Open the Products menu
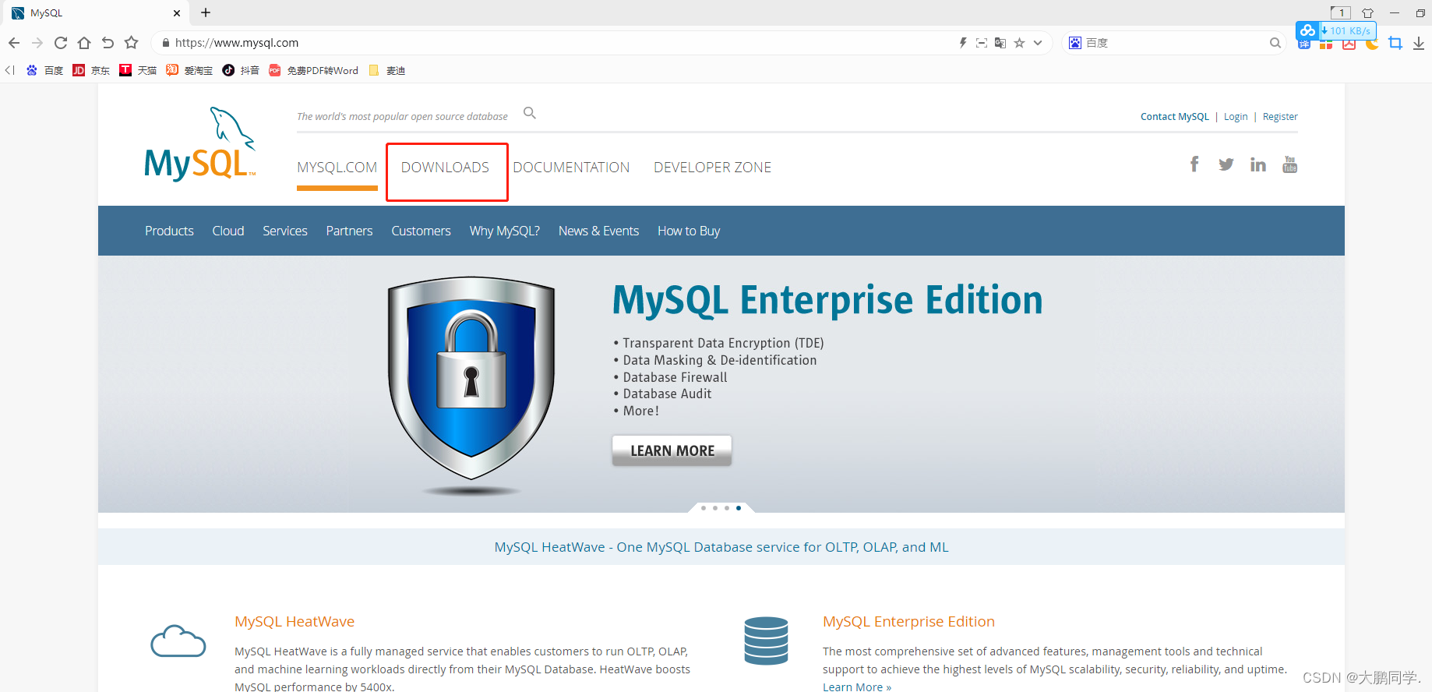This screenshot has height=692, width=1432. pos(169,231)
